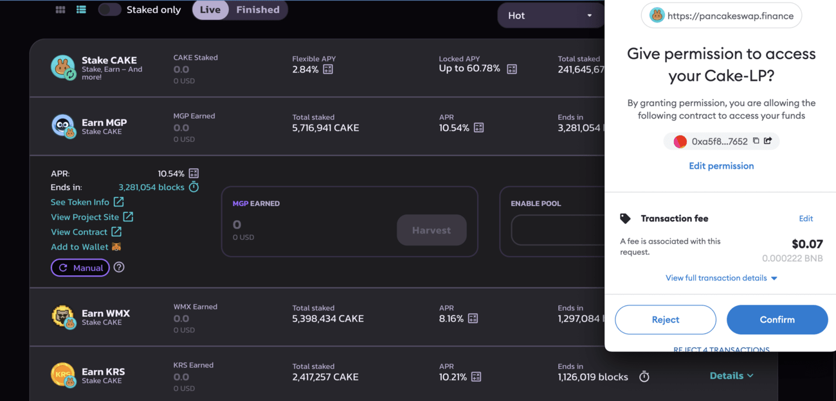Click the Earn KRS pool title
836x401 pixels.
pyautogui.click(x=103, y=371)
